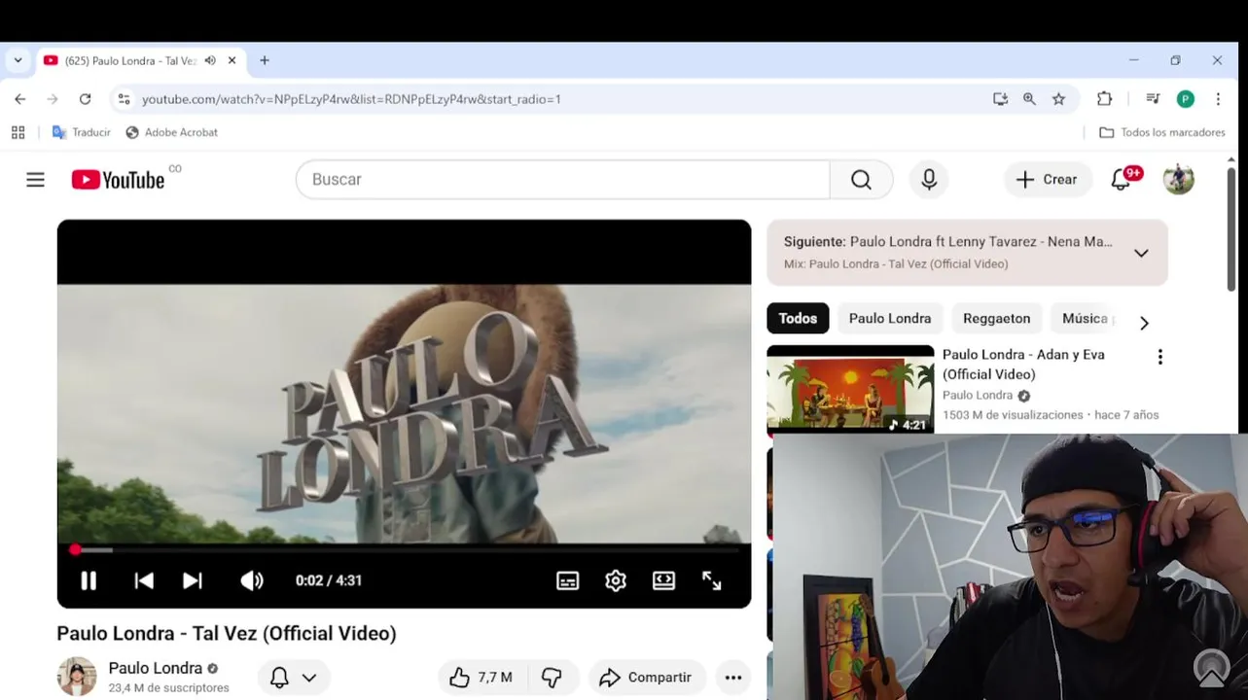Image resolution: width=1248 pixels, height=700 pixels.
Task: Click the video progress bar scrubber
Action: pos(75,550)
